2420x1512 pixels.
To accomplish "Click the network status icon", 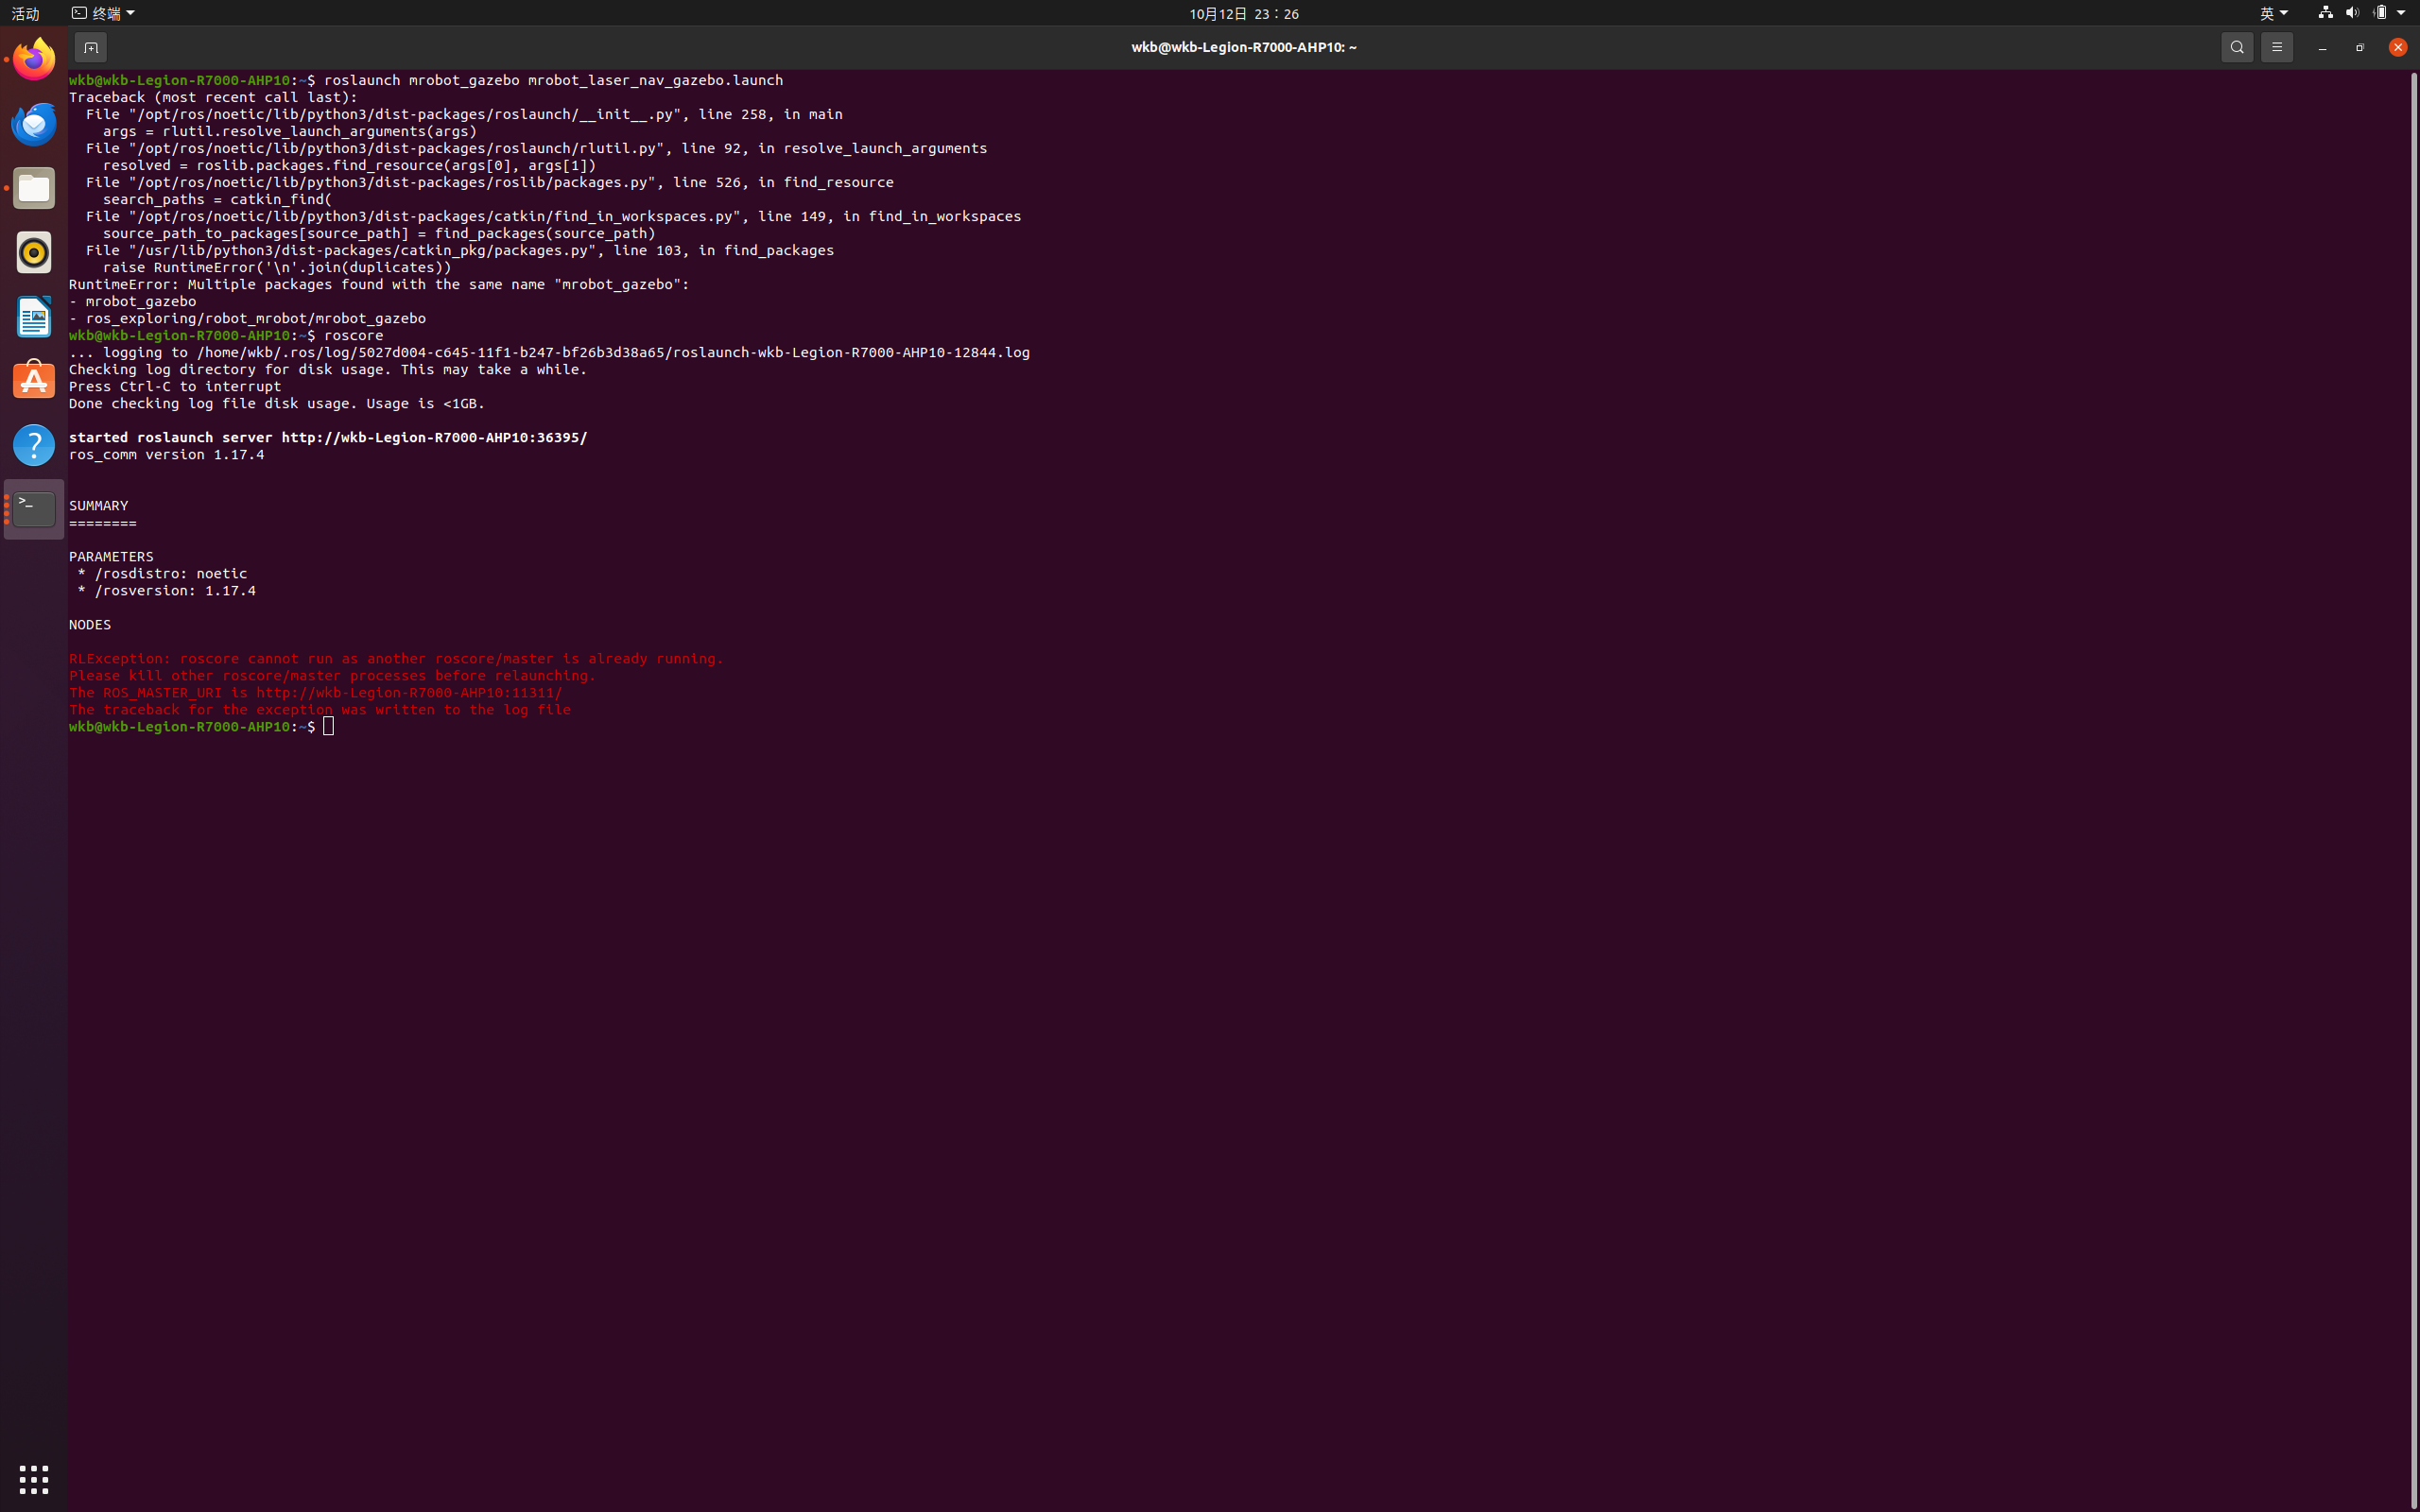I will tap(2325, 13).
